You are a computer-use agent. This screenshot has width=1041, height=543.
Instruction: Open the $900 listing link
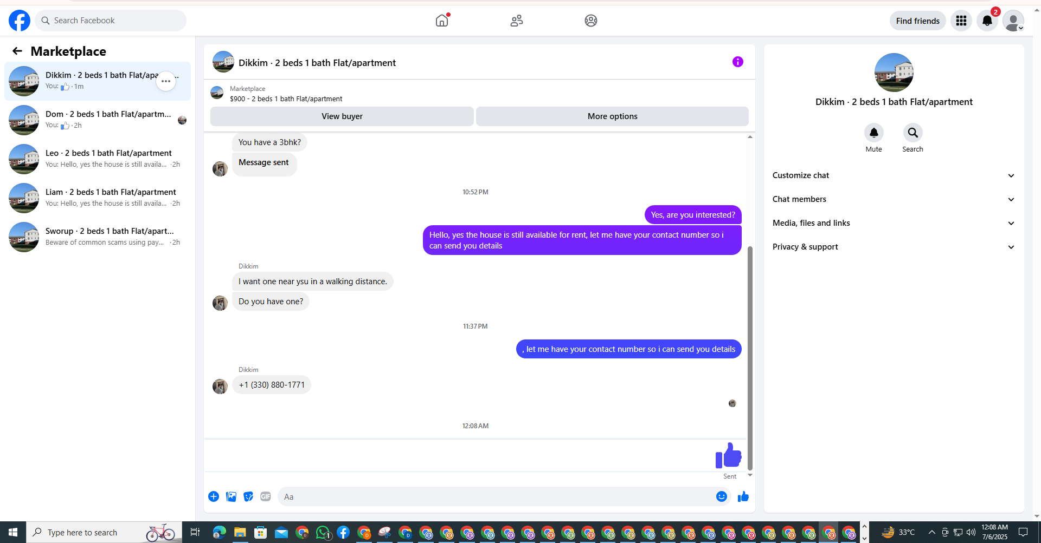tap(286, 99)
